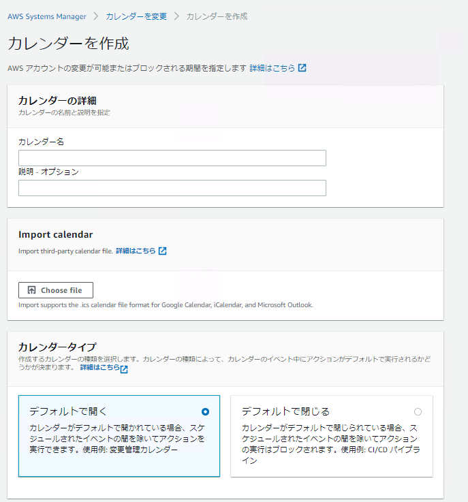Click external link icon in Import calendar section

coord(162,251)
